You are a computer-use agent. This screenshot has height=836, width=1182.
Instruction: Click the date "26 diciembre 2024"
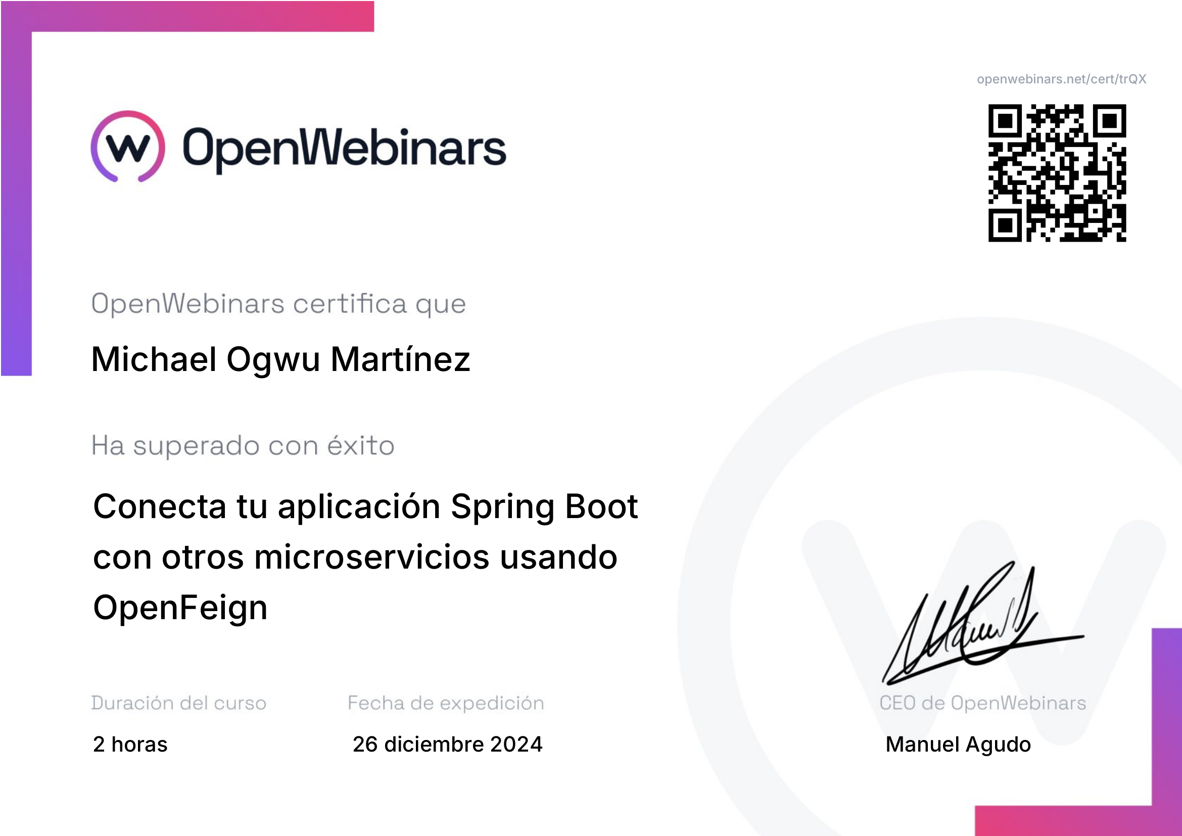coord(447,745)
